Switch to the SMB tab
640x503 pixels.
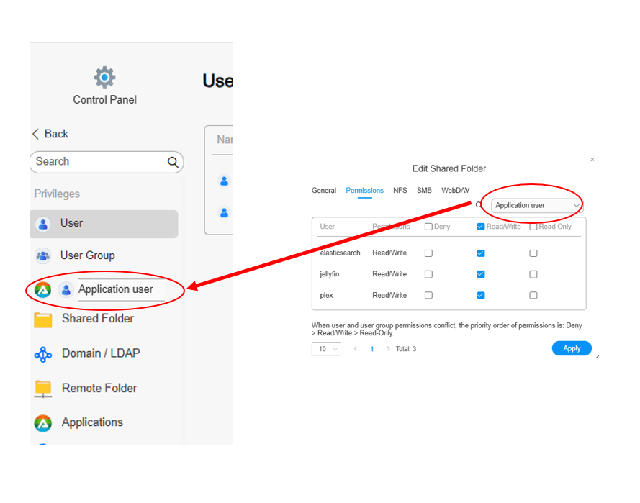424,191
